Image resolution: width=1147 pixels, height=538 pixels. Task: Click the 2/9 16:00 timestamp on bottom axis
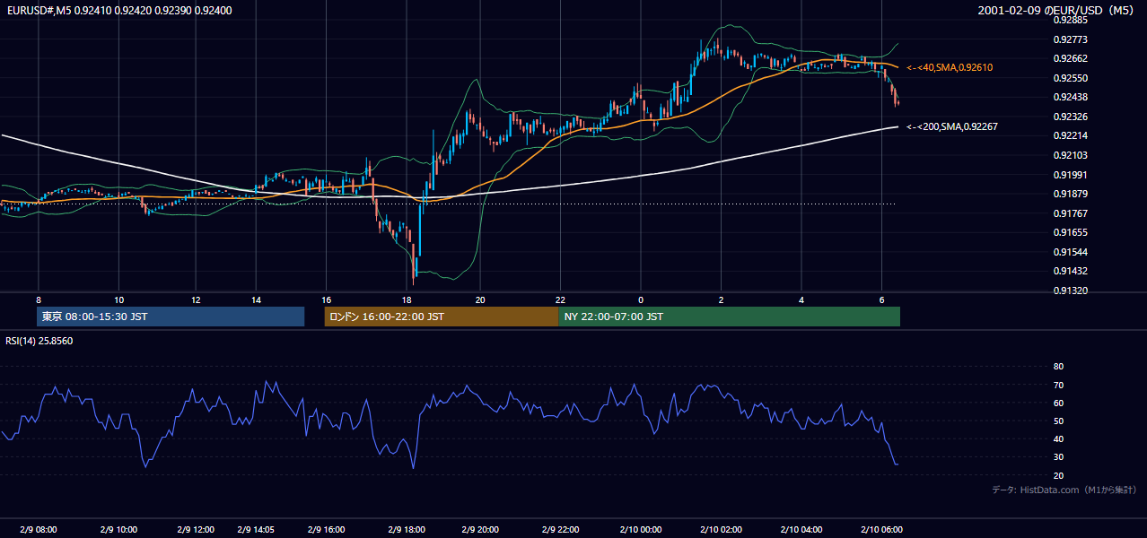pos(327,529)
